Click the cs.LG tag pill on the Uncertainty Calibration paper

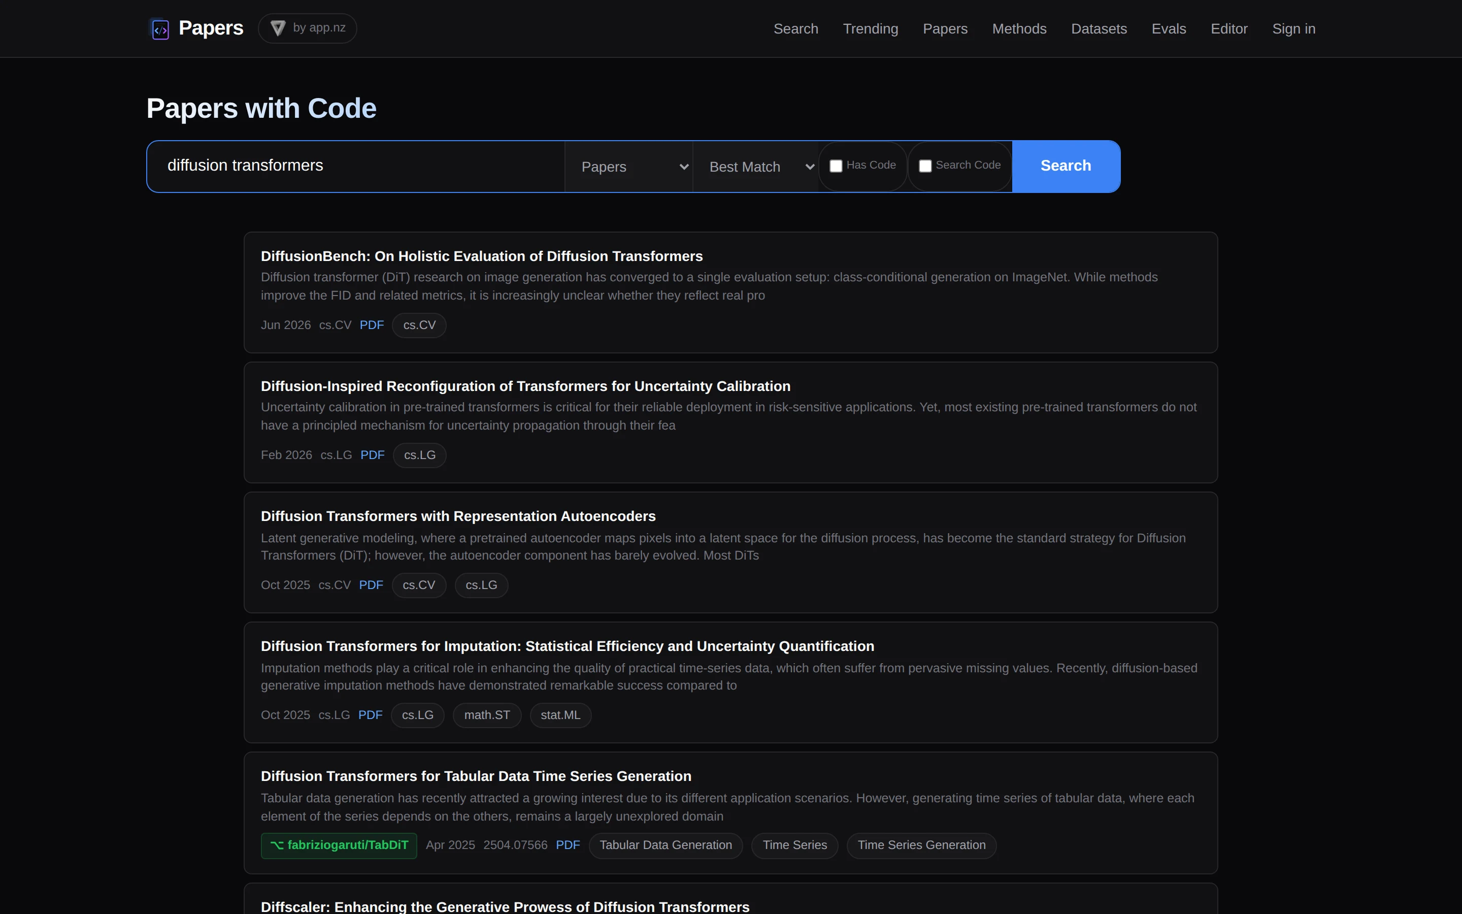point(420,455)
